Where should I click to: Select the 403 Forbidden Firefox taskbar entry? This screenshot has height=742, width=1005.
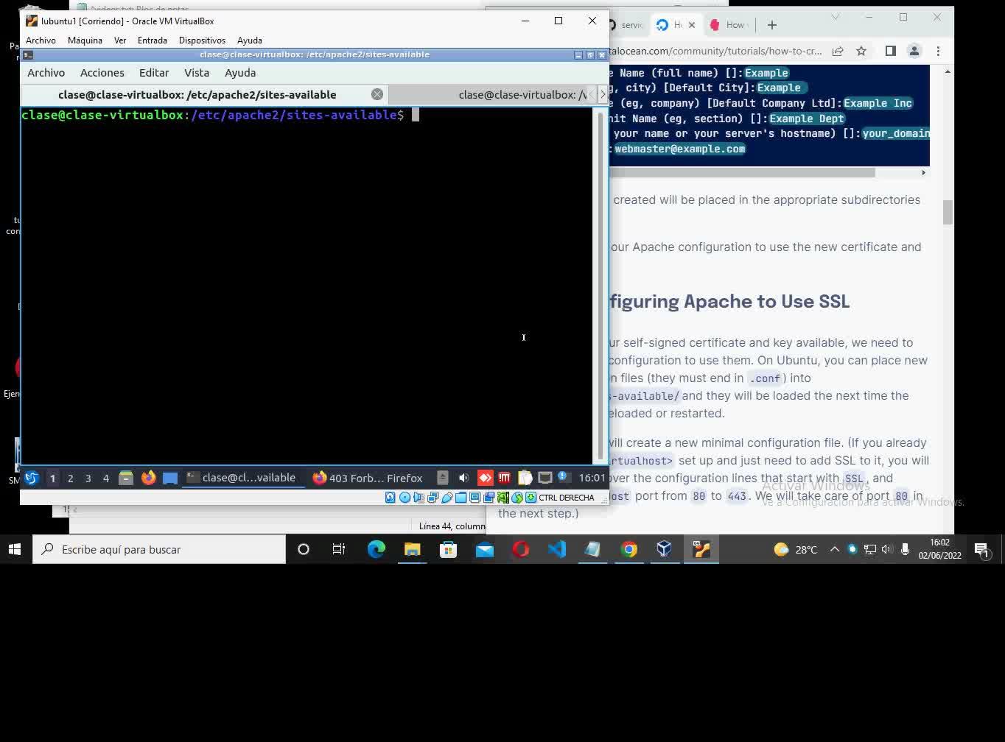(x=368, y=478)
